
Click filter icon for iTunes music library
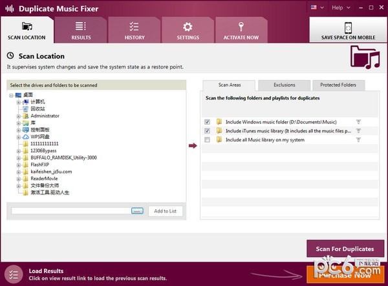pos(358,130)
